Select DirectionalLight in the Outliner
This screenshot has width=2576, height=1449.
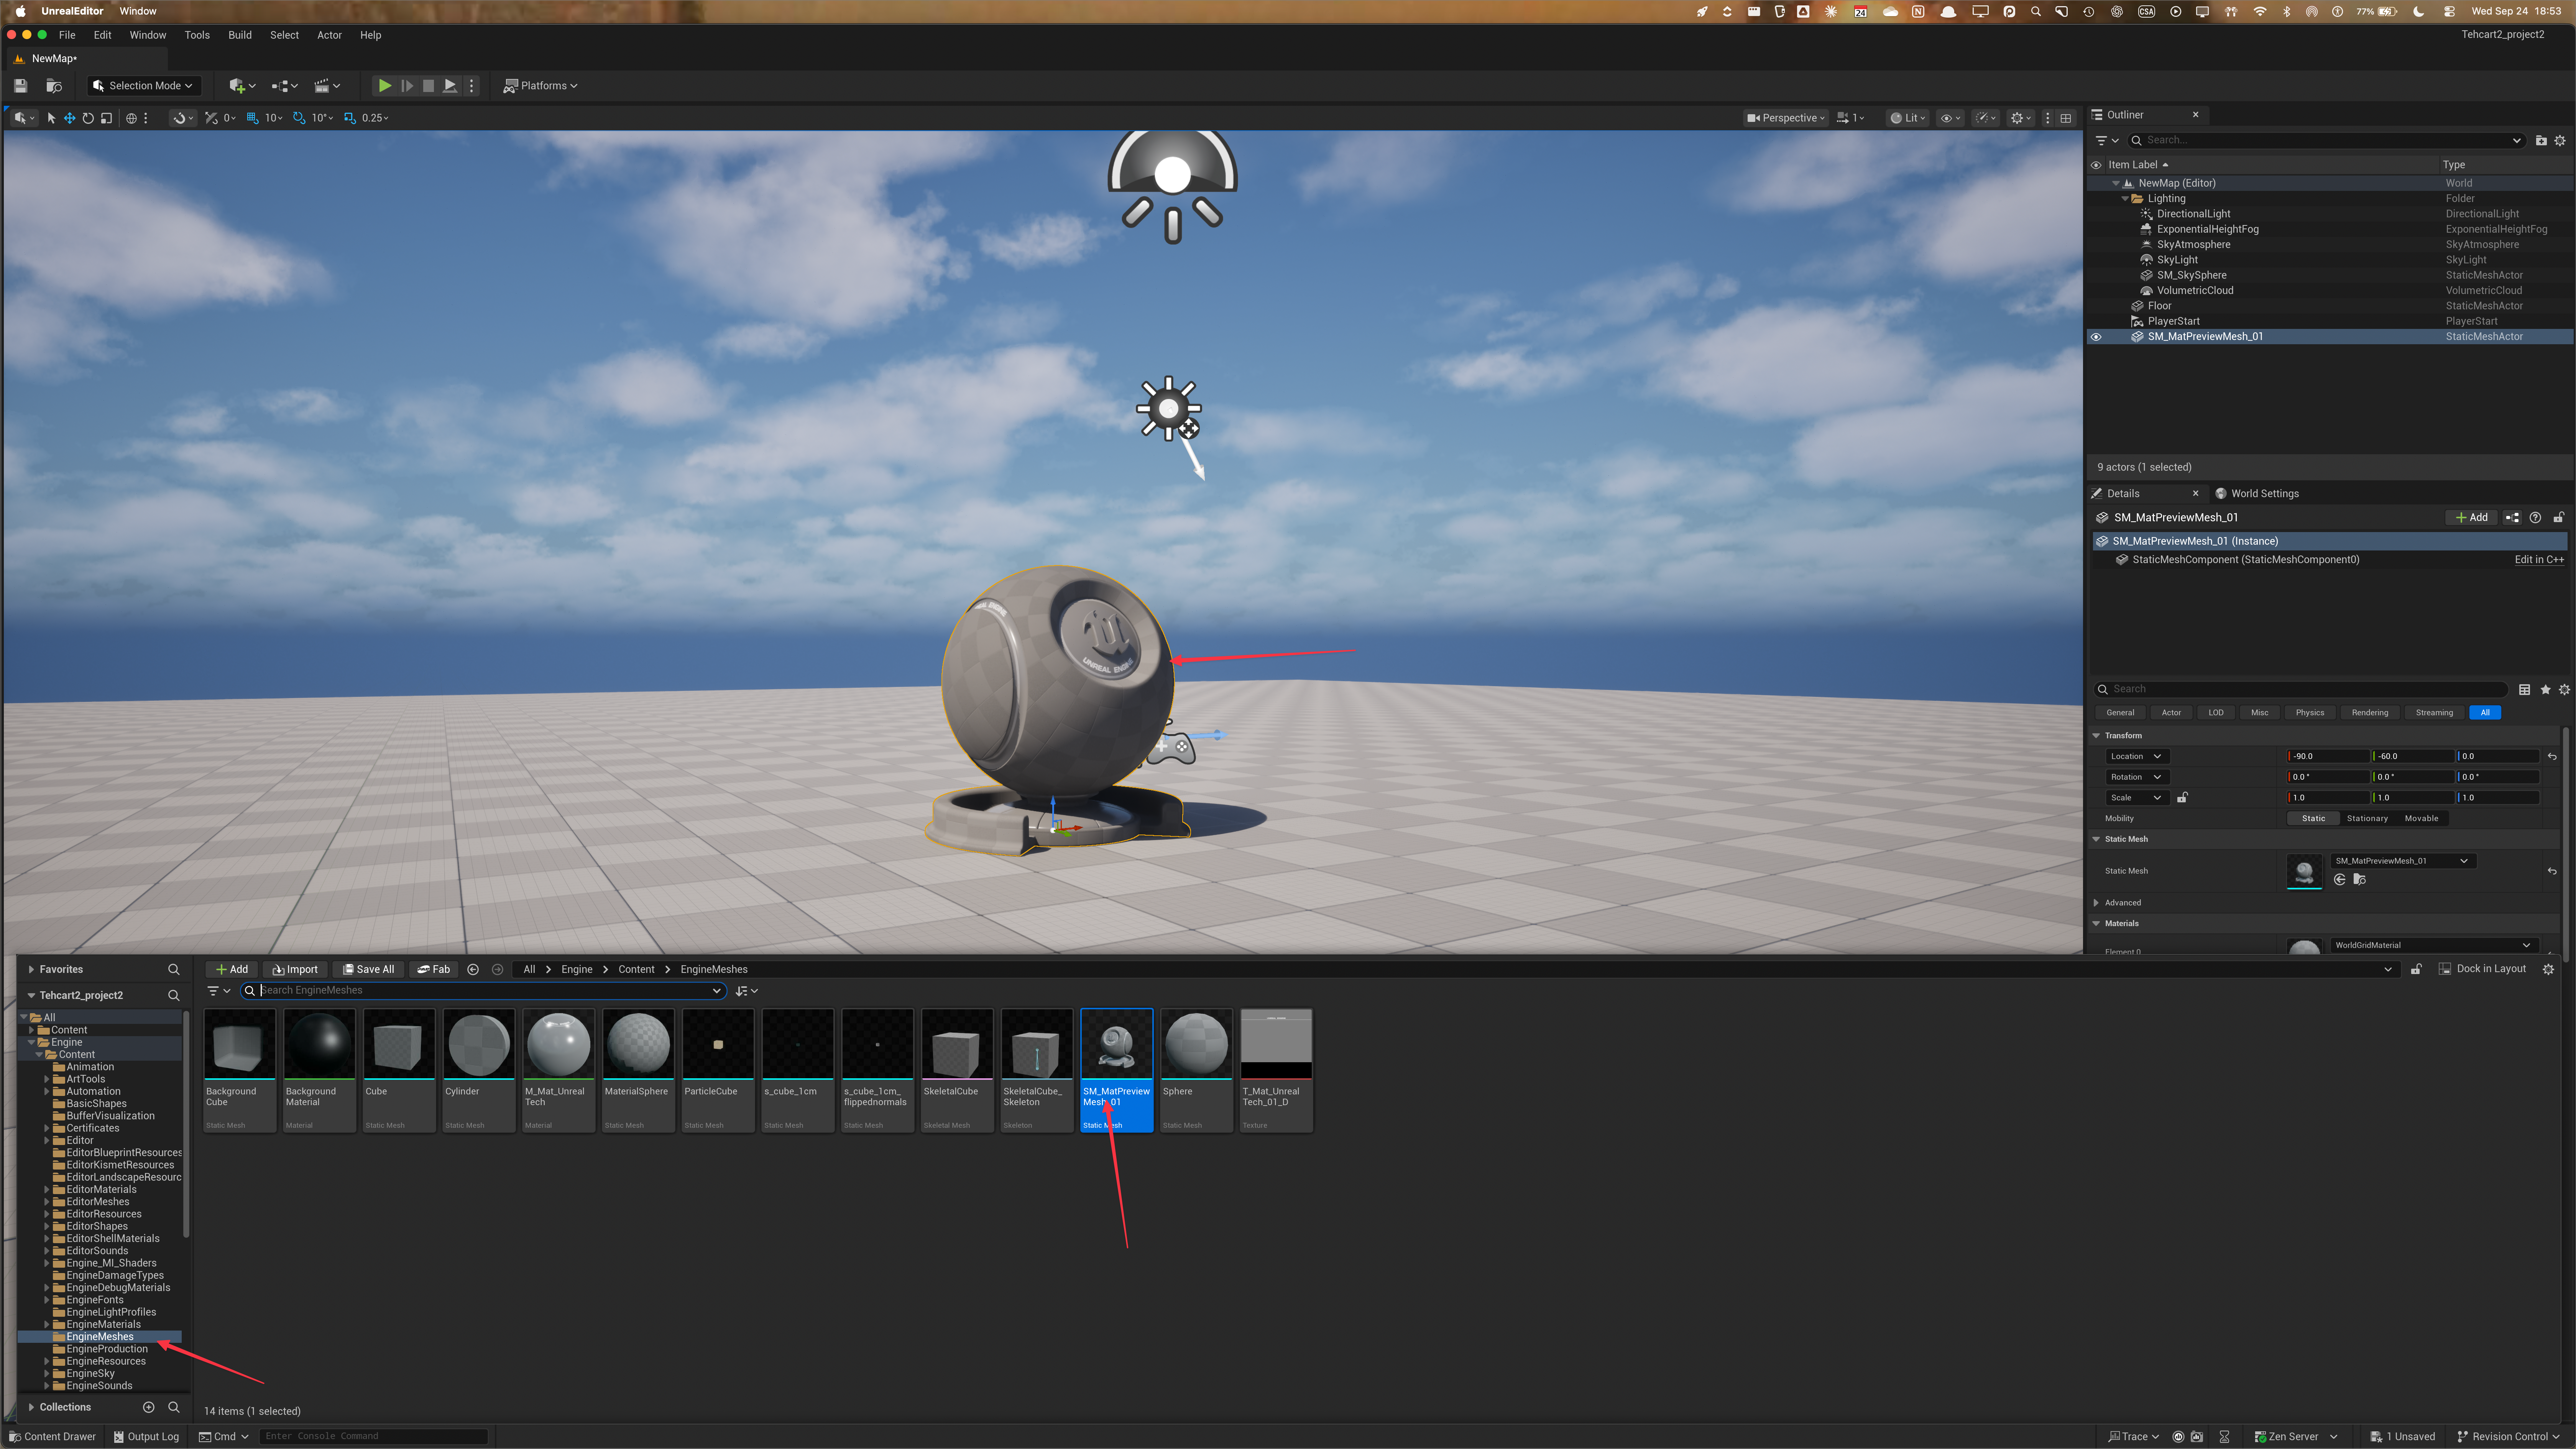click(2193, 214)
